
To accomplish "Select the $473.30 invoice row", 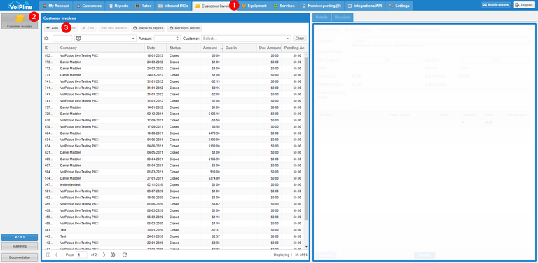I will (x=173, y=133).
